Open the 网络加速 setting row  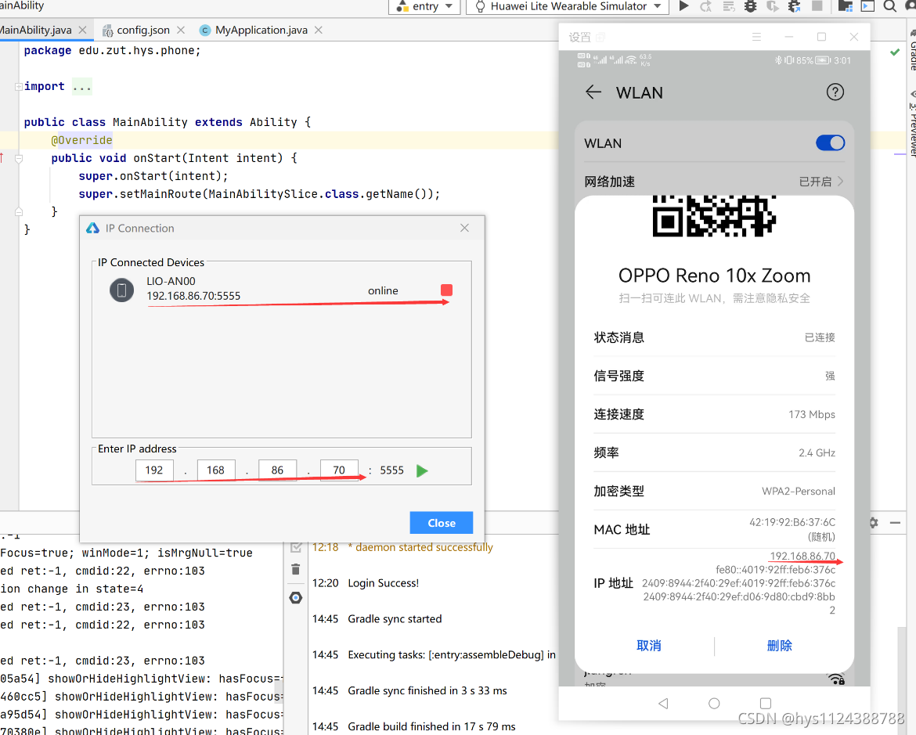point(715,182)
